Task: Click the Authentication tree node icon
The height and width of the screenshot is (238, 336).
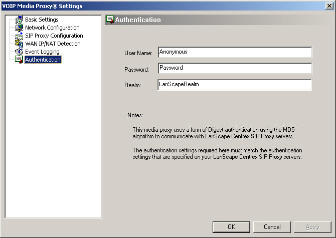Action: [19, 60]
